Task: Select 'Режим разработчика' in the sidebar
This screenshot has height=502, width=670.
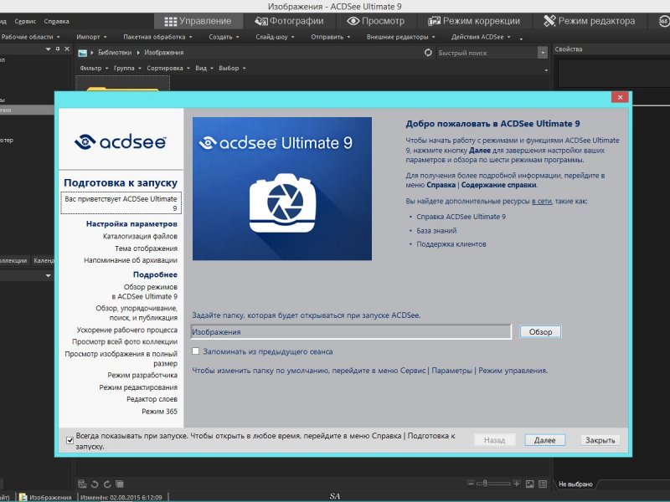Action: [x=142, y=375]
